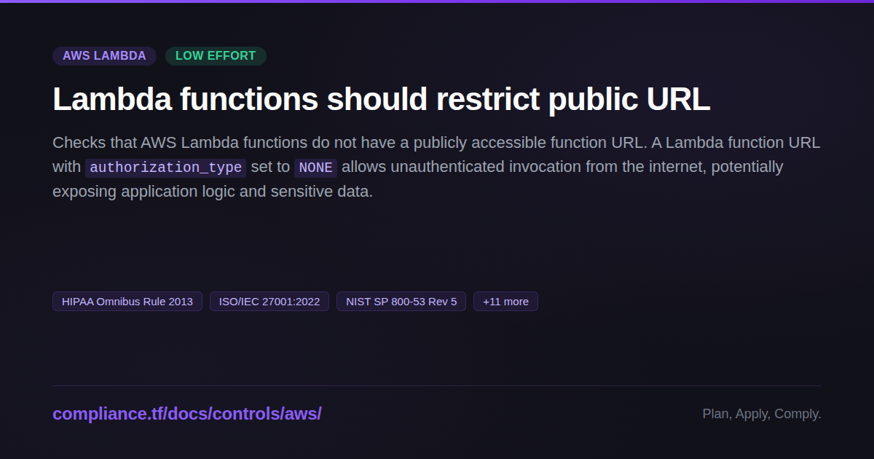Click the LOW EFFORT badge
The width and height of the screenshot is (874, 459).
pos(216,56)
